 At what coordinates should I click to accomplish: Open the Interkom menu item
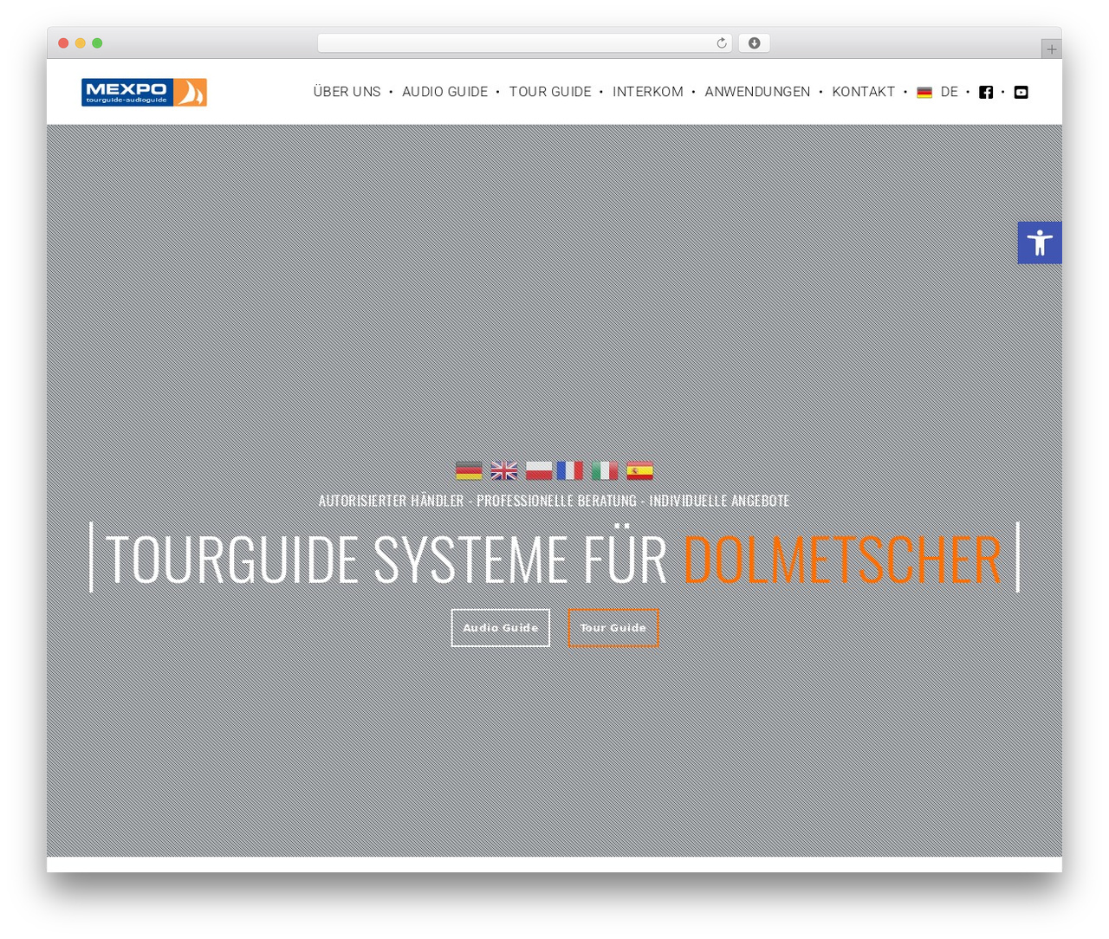point(648,92)
